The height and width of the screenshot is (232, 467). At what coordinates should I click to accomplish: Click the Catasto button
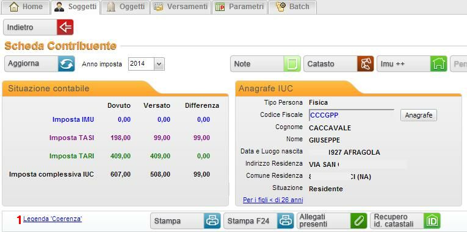tap(339, 64)
